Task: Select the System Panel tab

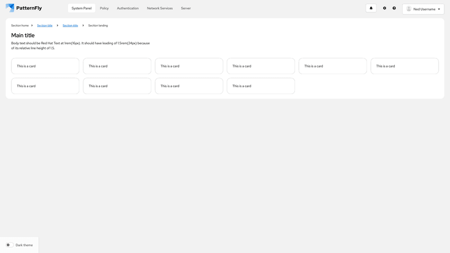Action: [x=82, y=8]
